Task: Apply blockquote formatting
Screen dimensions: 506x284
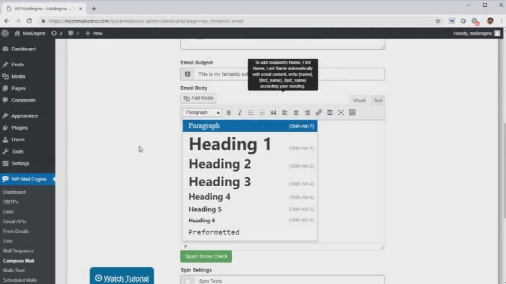Action: pos(273,113)
